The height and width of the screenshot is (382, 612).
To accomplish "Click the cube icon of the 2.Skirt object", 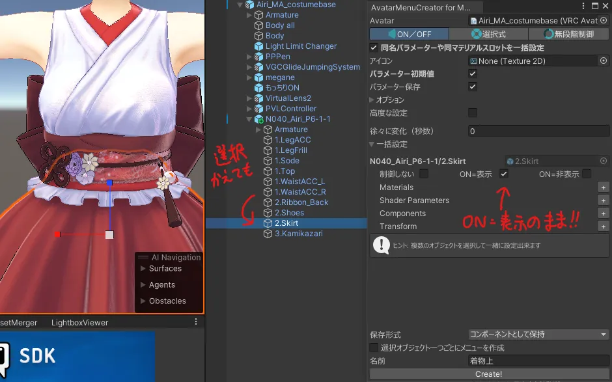I will click(268, 223).
